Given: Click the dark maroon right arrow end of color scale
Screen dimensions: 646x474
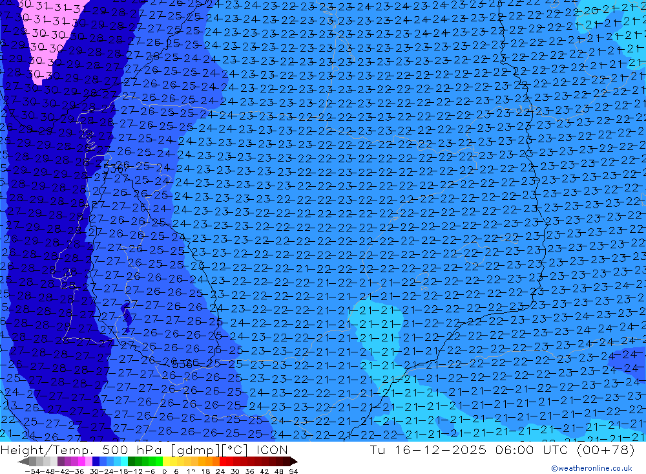Looking at the screenshot, I should 294,461.
